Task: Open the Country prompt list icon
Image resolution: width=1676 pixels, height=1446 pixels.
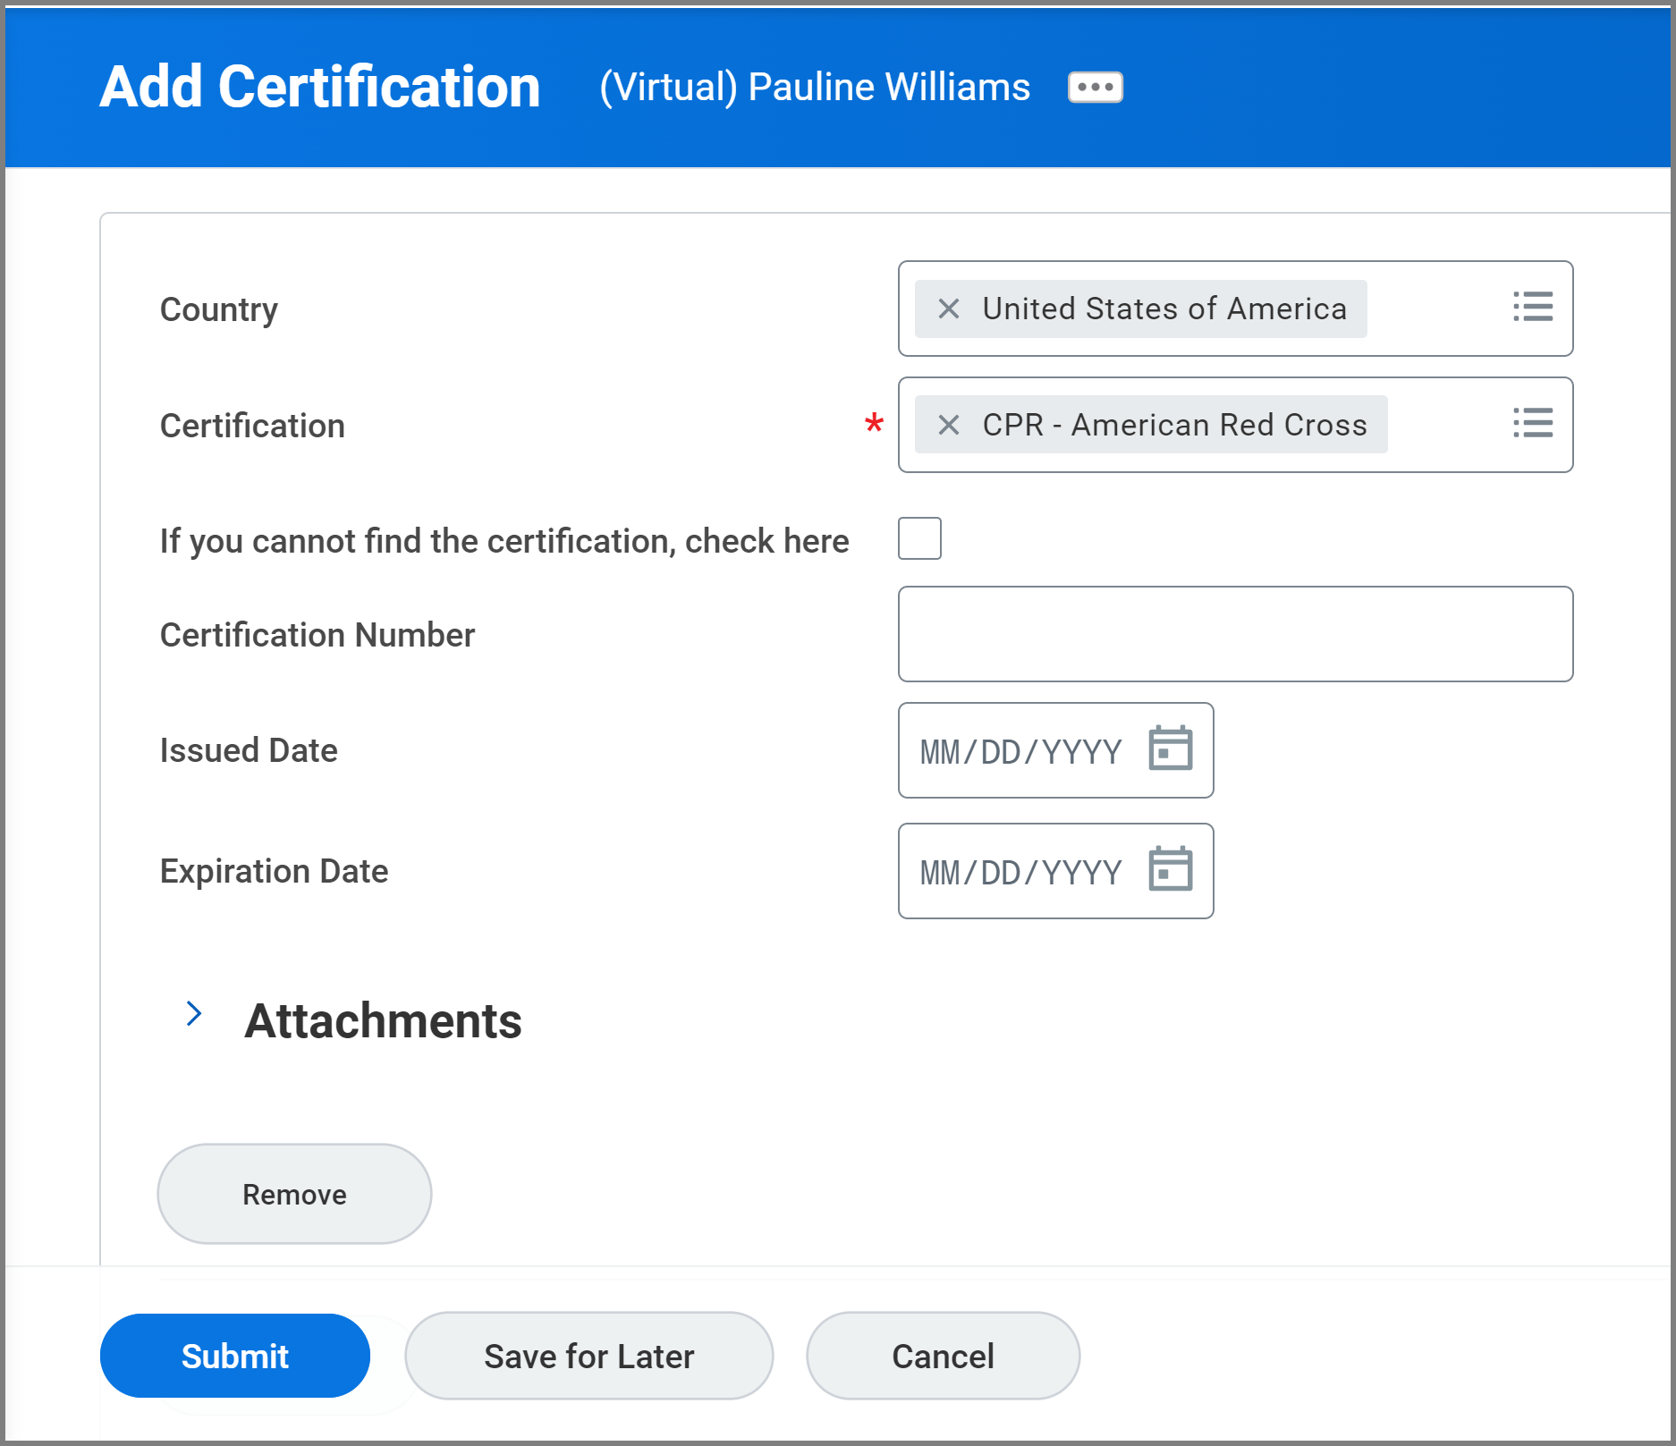Action: pos(1532,309)
